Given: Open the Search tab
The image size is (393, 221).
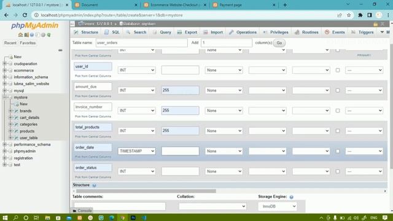Looking at the screenshot, I should [136, 33].
